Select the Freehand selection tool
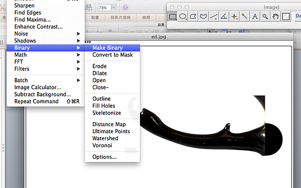301x188 pixels. click(203, 17)
